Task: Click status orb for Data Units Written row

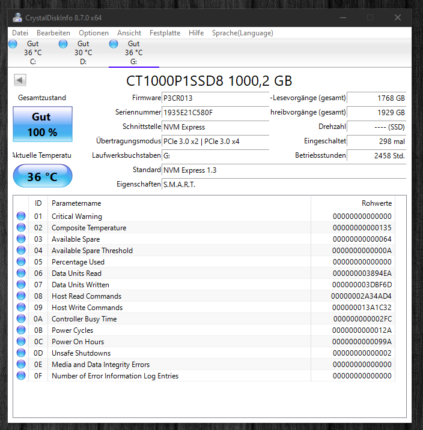Action: click(x=21, y=284)
